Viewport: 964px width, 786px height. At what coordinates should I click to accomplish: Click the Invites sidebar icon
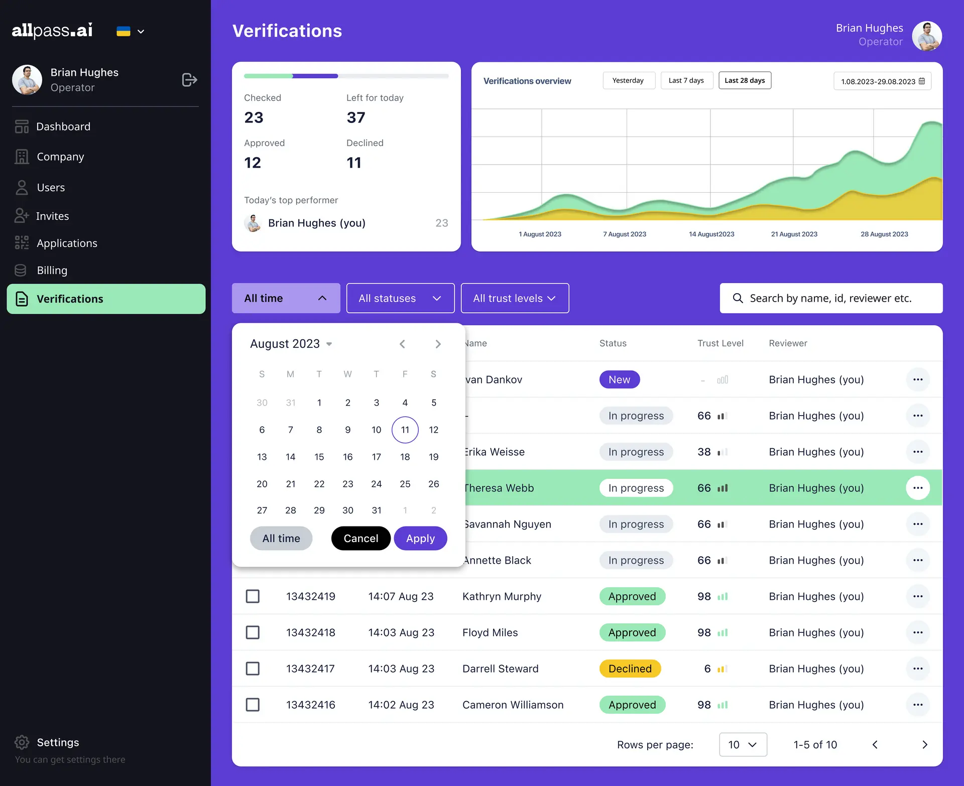pyautogui.click(x=21, y=215)
